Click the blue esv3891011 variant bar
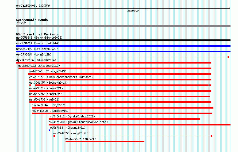Image resolution: width=238 pixels, height=152 pixels. [123, 46]
